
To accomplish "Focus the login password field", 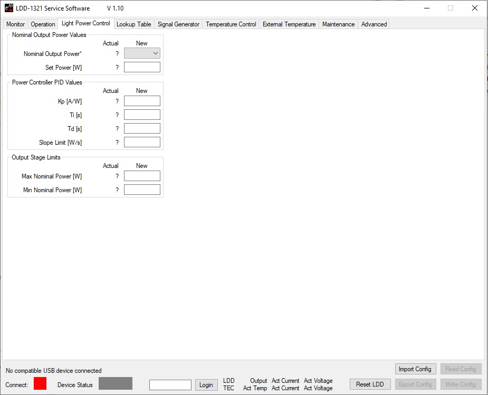I will click(x=170, y=385).
